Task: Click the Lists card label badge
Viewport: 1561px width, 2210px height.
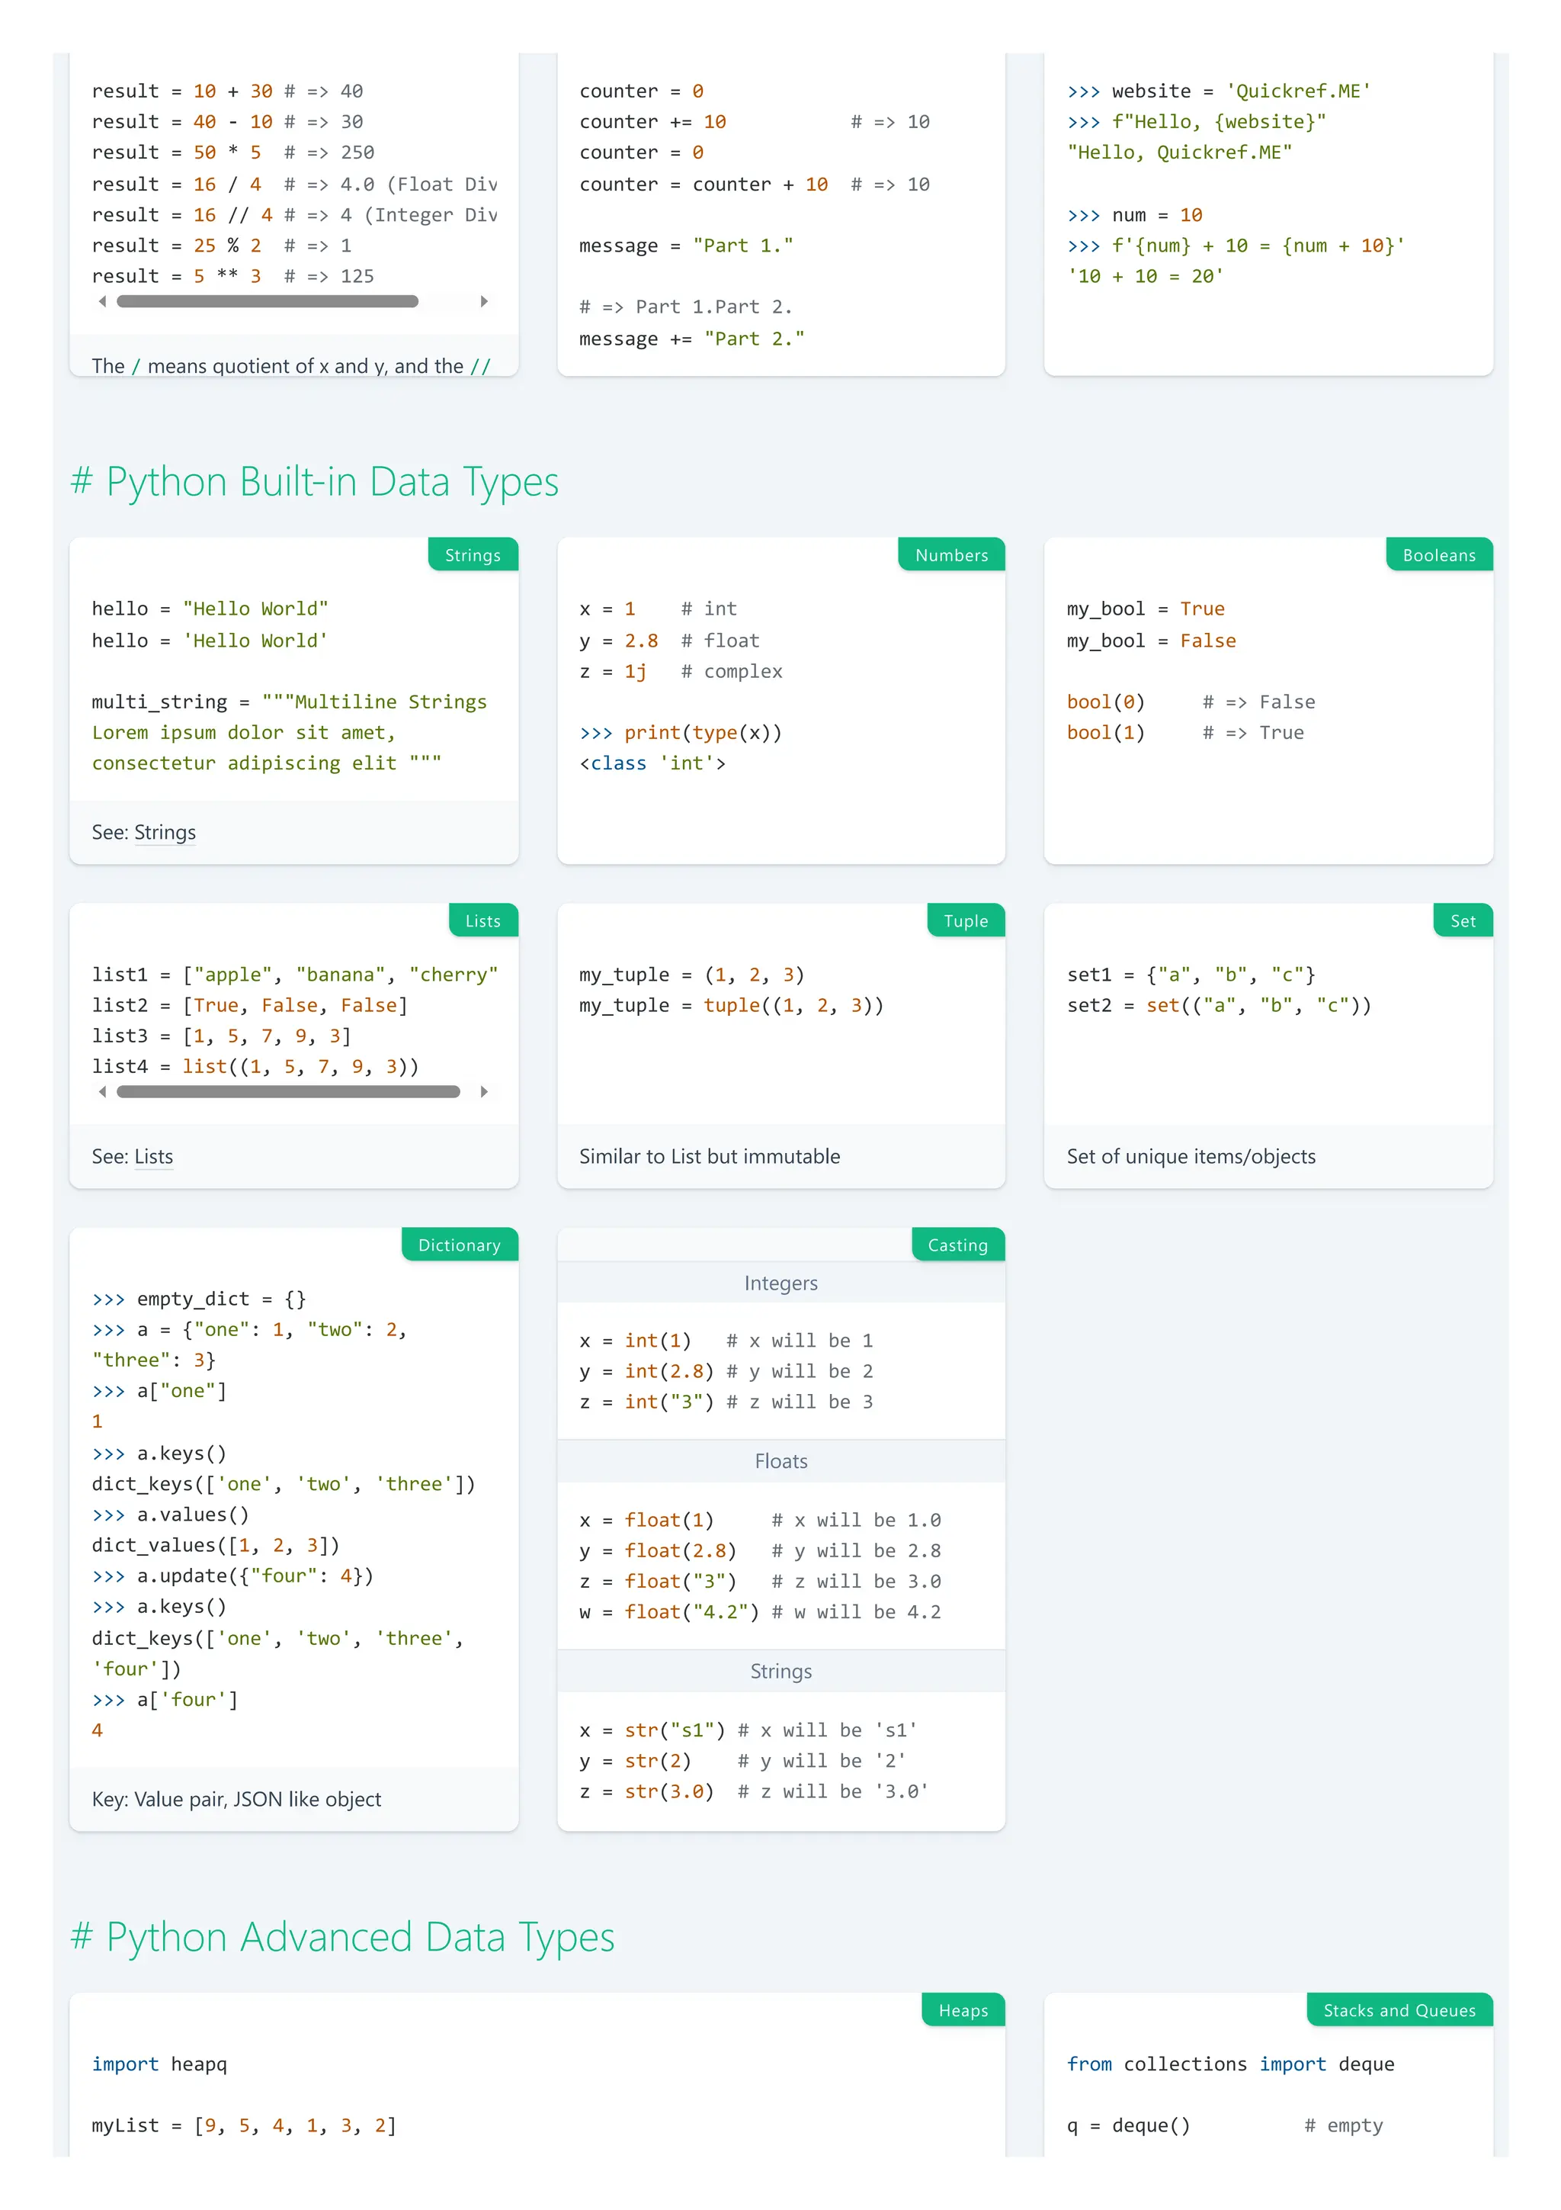Action: (482, 921)
